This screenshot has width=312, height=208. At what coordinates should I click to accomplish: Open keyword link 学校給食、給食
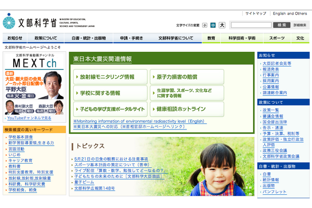click(22, 190)
